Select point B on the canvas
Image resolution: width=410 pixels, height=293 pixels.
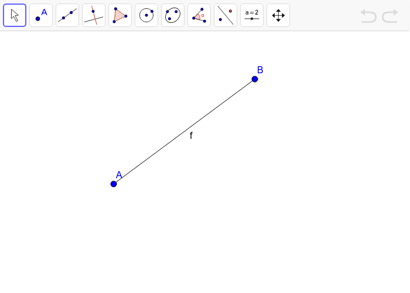(255, 79)
